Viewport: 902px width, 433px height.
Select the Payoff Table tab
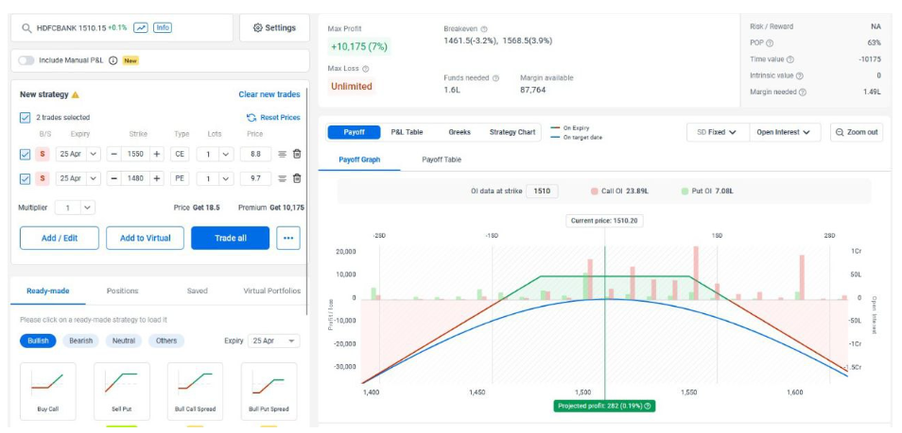[442, 160]
